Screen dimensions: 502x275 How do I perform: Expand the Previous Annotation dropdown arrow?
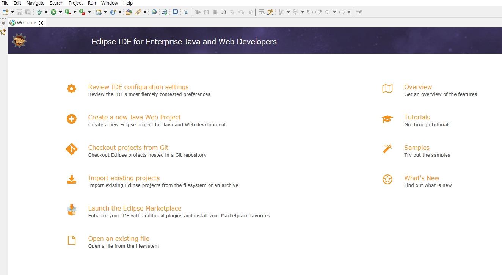303,12
